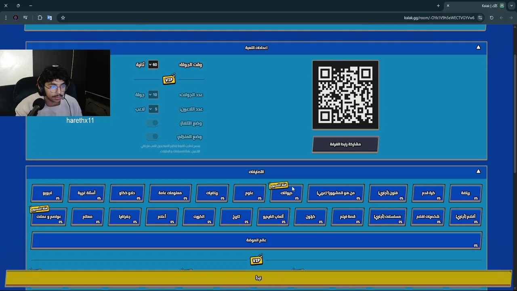This screenshot has height=291, width=517.
Task: Select the رياضة category
Action: point(465,193)
